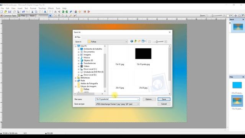The image size is (245, 138).
Task: Click green rotate clockwise icon
Action: pyautogui.click(x=67, y=12)
